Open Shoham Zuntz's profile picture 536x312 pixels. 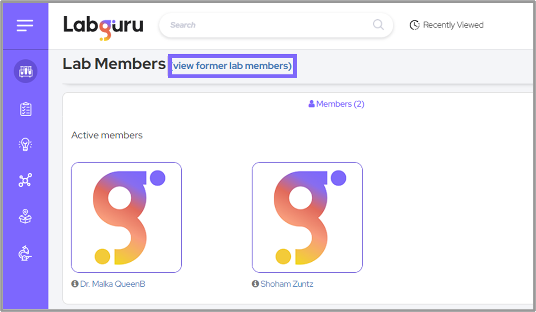307,217
